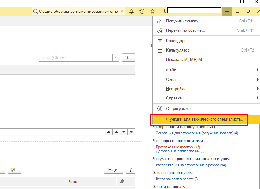
Task: Open the Еще dropdown button
Action: pos(113,170)
